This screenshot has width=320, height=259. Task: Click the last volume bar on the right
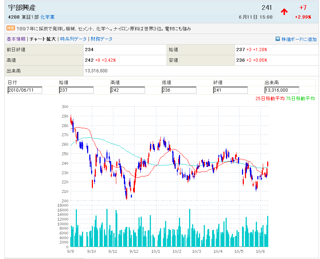(x=268, y=231)
